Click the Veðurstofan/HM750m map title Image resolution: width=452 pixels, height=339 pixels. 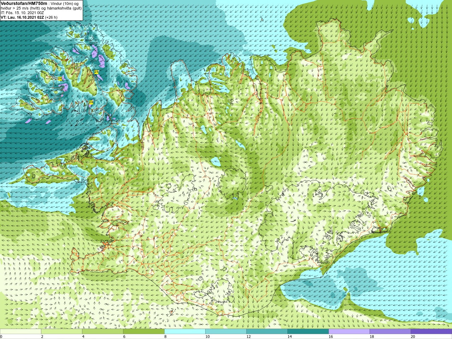(x=24, y=3)
